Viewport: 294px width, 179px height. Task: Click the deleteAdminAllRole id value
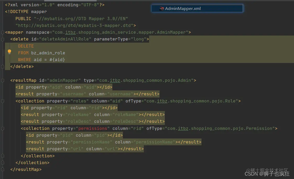coord(65,39)
